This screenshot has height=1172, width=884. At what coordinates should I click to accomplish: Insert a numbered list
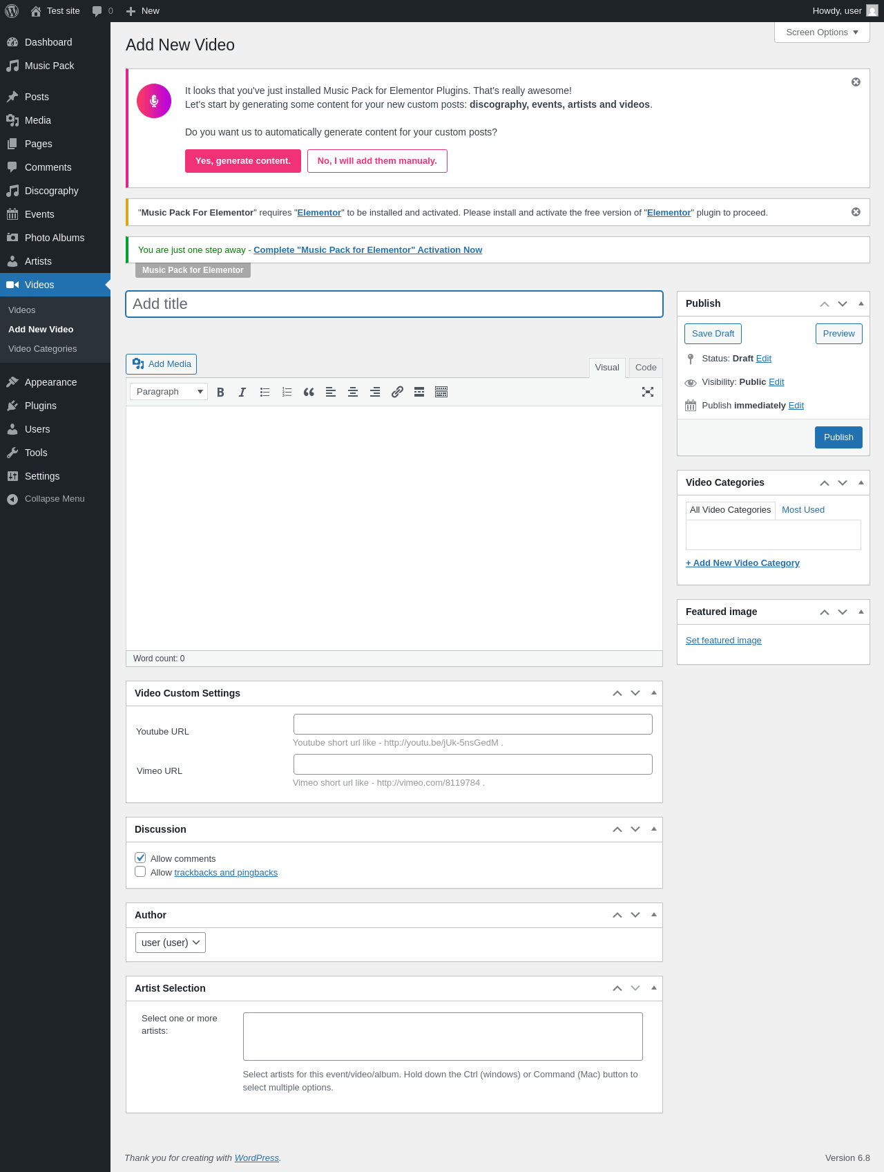click(x=287, y=392)
